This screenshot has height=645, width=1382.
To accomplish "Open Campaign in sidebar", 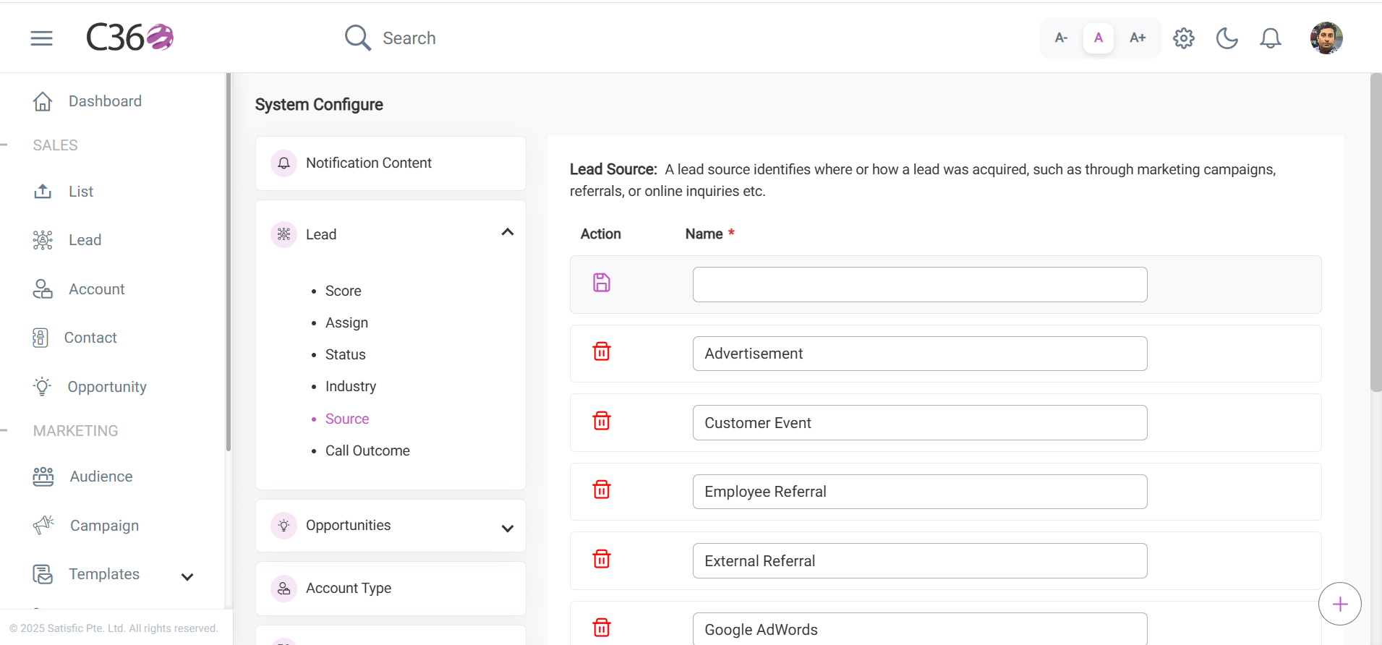I will [104, 526].
